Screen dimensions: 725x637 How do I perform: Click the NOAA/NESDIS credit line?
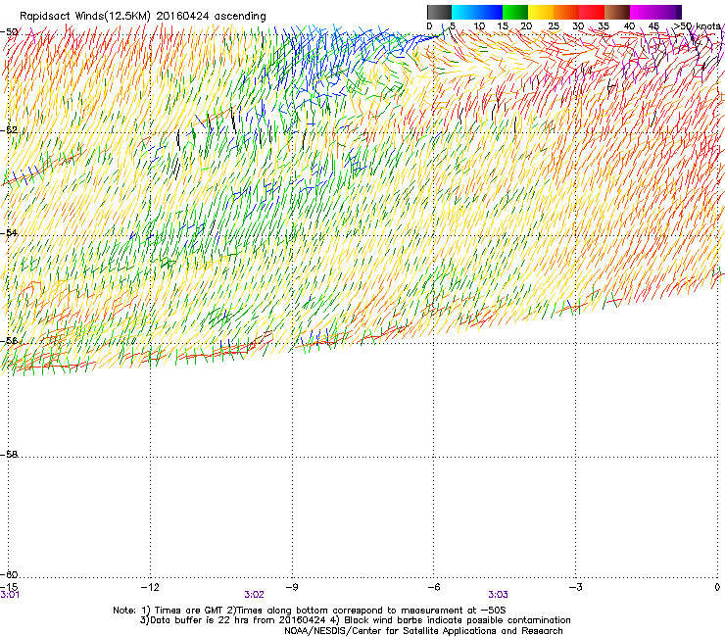click(x=423, y=631)
